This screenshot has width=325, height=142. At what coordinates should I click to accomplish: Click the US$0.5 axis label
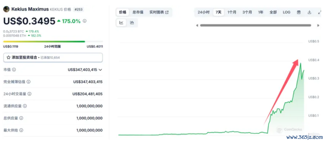314,41
